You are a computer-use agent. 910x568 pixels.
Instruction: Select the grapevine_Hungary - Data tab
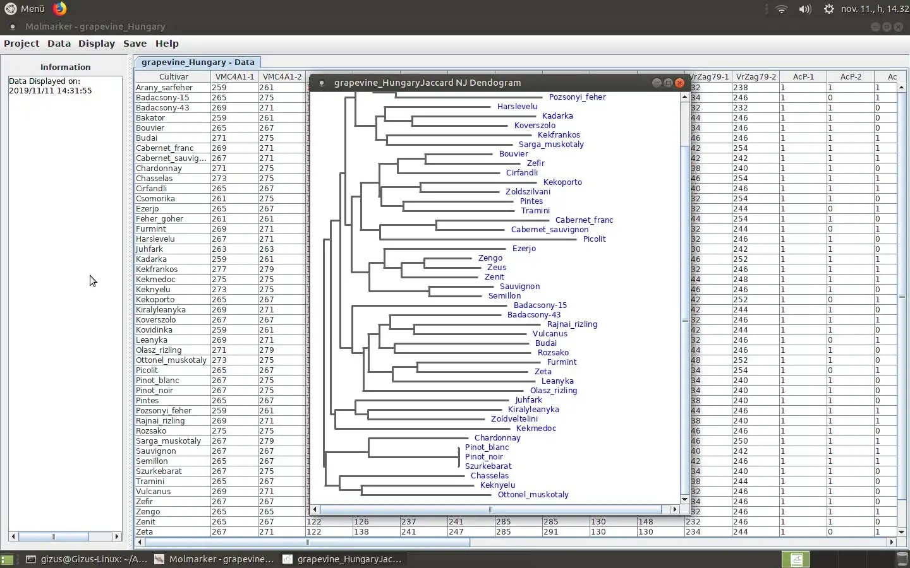[x=197, y=62]
